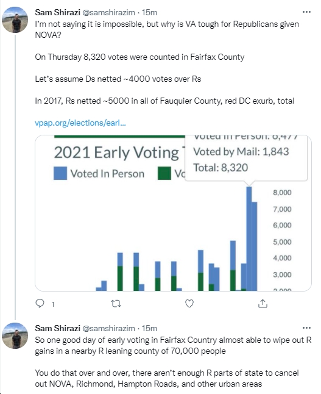Click the Sam Shirazi name on first tweet
Image resolution: width=321 pixels, height=394 pixels.
pyautogui.click(x=57, y=12)
